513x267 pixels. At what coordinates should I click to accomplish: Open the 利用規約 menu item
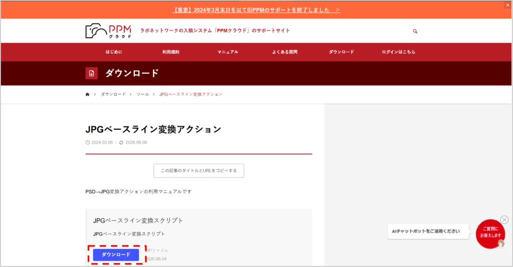pyautogui.click(x=171, y=52)
